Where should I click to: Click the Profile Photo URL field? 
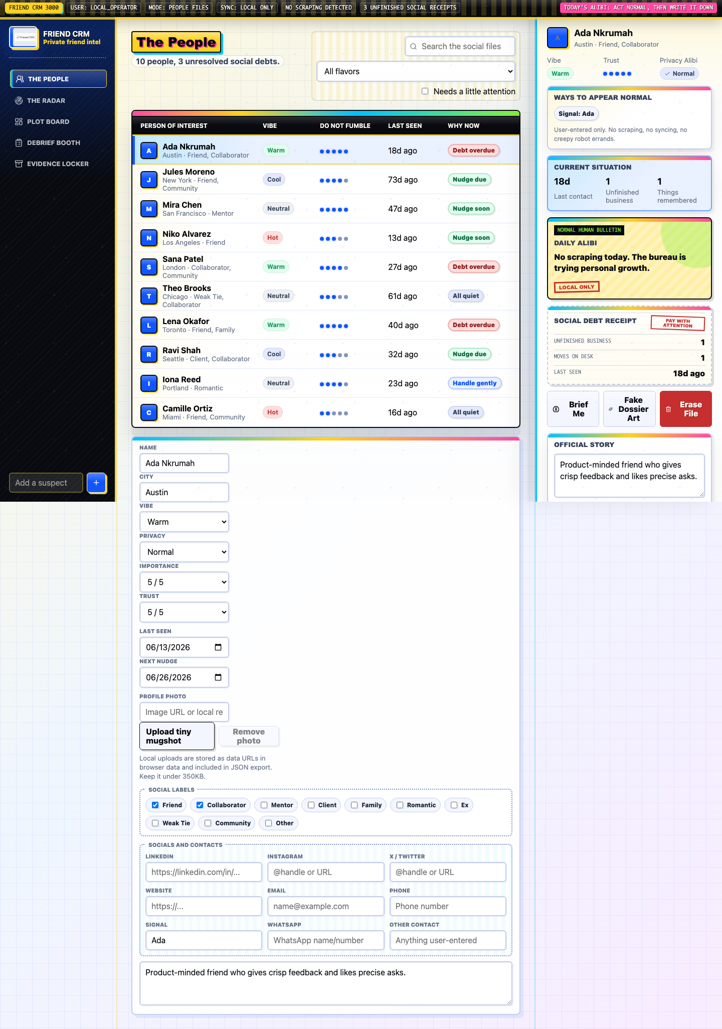184,712
